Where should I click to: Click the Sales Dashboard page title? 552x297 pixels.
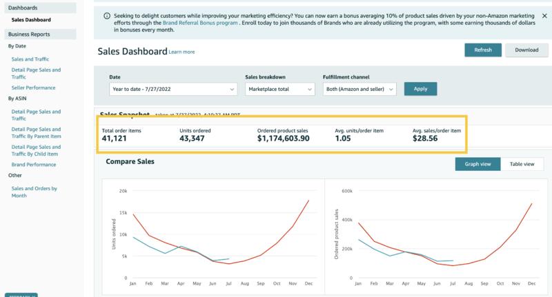pyautogui.click(x=132, y=51)
